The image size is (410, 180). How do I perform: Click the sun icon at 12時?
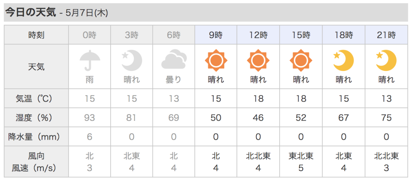(x=258, y=61)
